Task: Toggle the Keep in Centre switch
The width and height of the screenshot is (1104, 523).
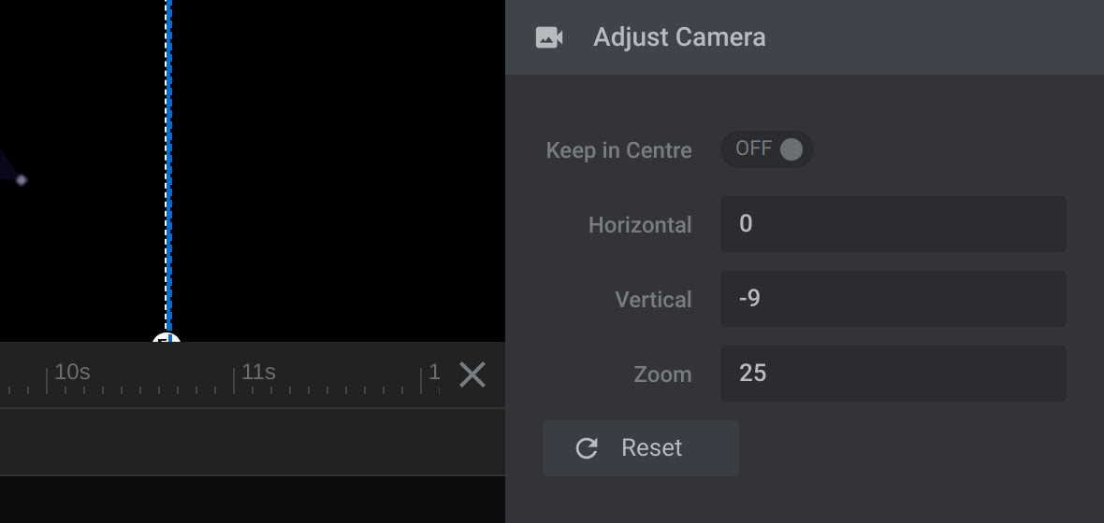Action: point(767,149)
